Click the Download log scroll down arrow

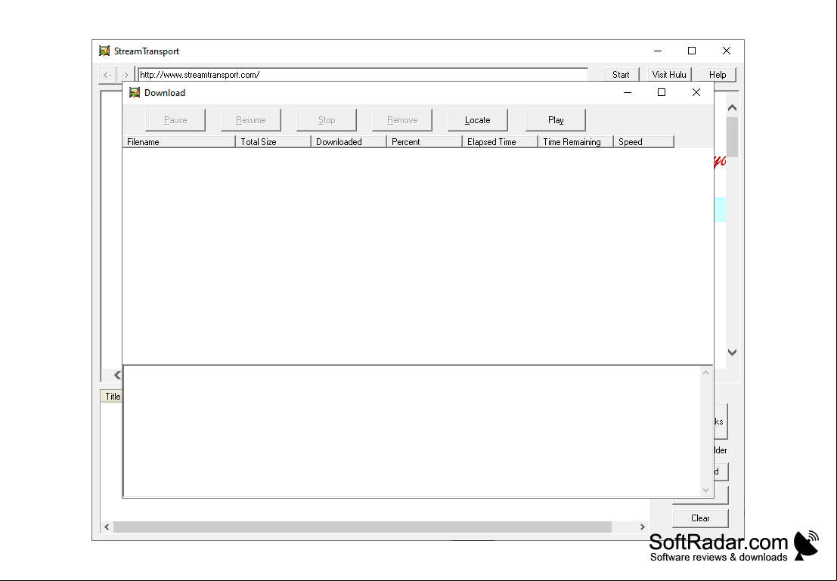pos(705,490)
